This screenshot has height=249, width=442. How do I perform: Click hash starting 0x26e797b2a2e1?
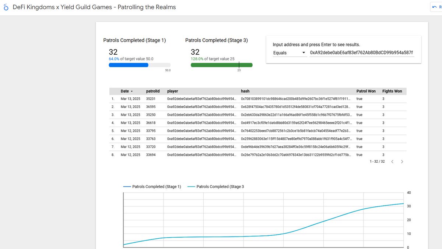pyautogui.click(x=296, y=155)
